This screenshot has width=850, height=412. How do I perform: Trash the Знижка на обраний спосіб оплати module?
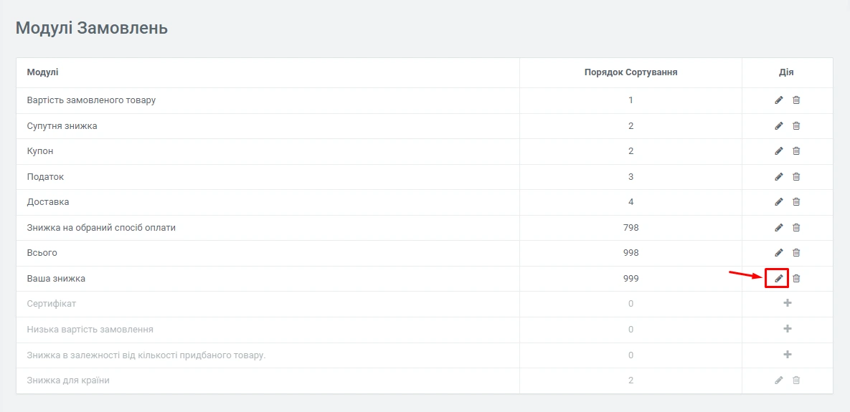(796, 228)
